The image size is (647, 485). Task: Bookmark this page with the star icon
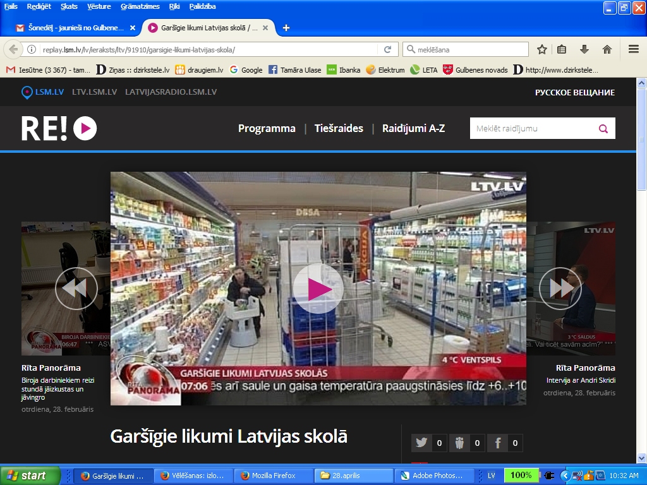point(541,49)
